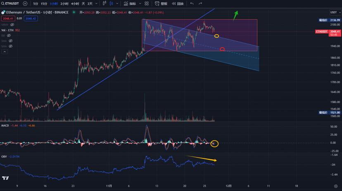This screenshot has height=191, width=342.
Task: Toggle visibility of the VWAP indicator
Action: [x=12, y=25]
